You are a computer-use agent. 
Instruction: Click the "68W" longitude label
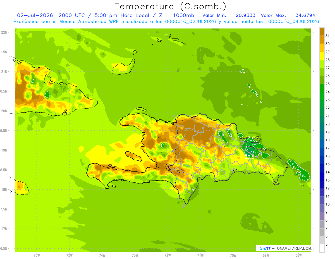point(298,255)
